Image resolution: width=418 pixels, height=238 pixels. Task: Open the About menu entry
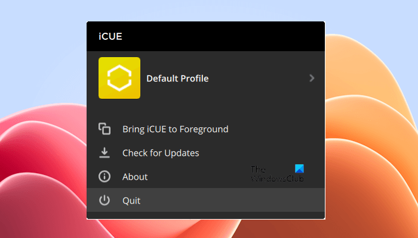pyautogui.click(x=135, y=177)
